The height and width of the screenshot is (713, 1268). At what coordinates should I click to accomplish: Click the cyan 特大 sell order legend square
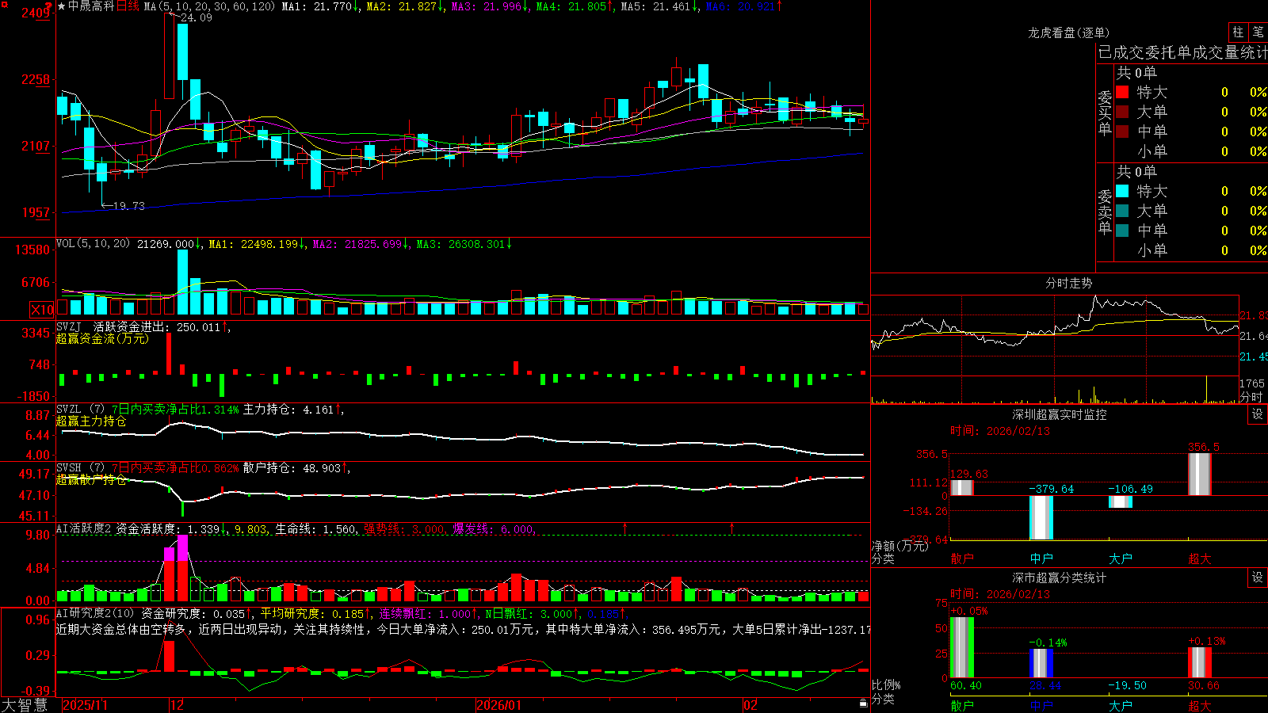1122,191
